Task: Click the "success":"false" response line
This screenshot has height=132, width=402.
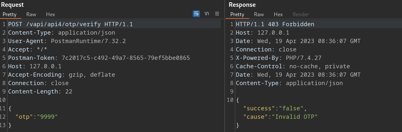Action: [275, 108]
